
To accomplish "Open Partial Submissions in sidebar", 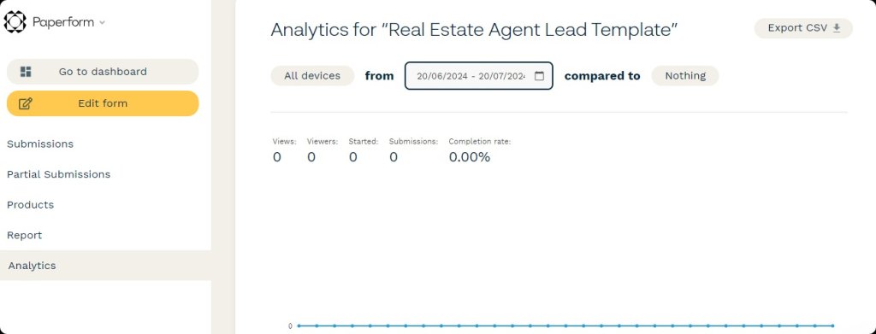I will coord(59,174).
